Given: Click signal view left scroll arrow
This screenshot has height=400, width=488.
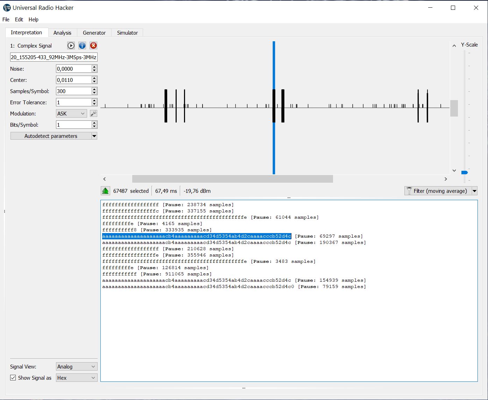Looking at the screenshot, I should pyautogui.click(x=104, y=179).
